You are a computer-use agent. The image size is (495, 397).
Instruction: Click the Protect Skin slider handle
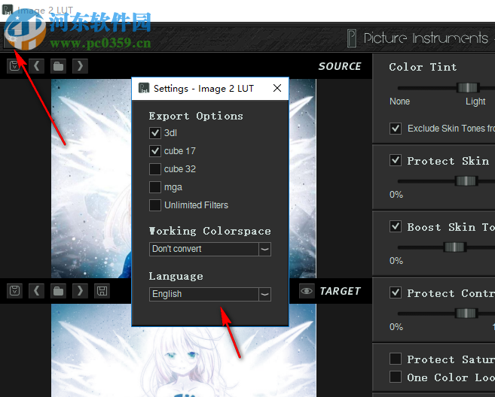pyautogui.click(x=466, y=181)
